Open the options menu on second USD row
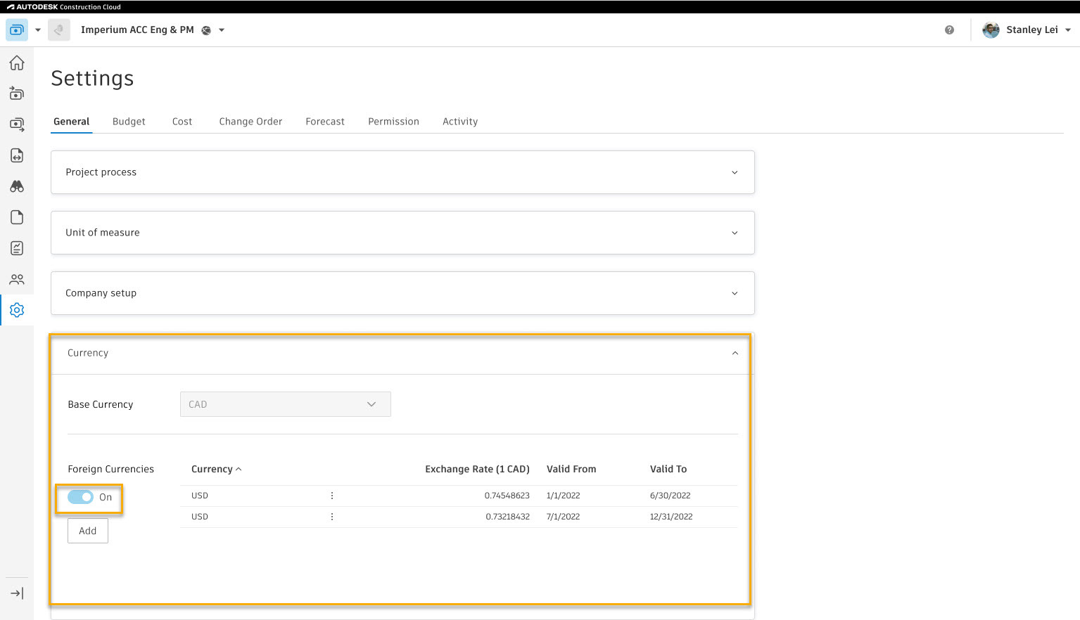Image resolution: width=1080 pixels, height=620 pixels. pos(332,517)
